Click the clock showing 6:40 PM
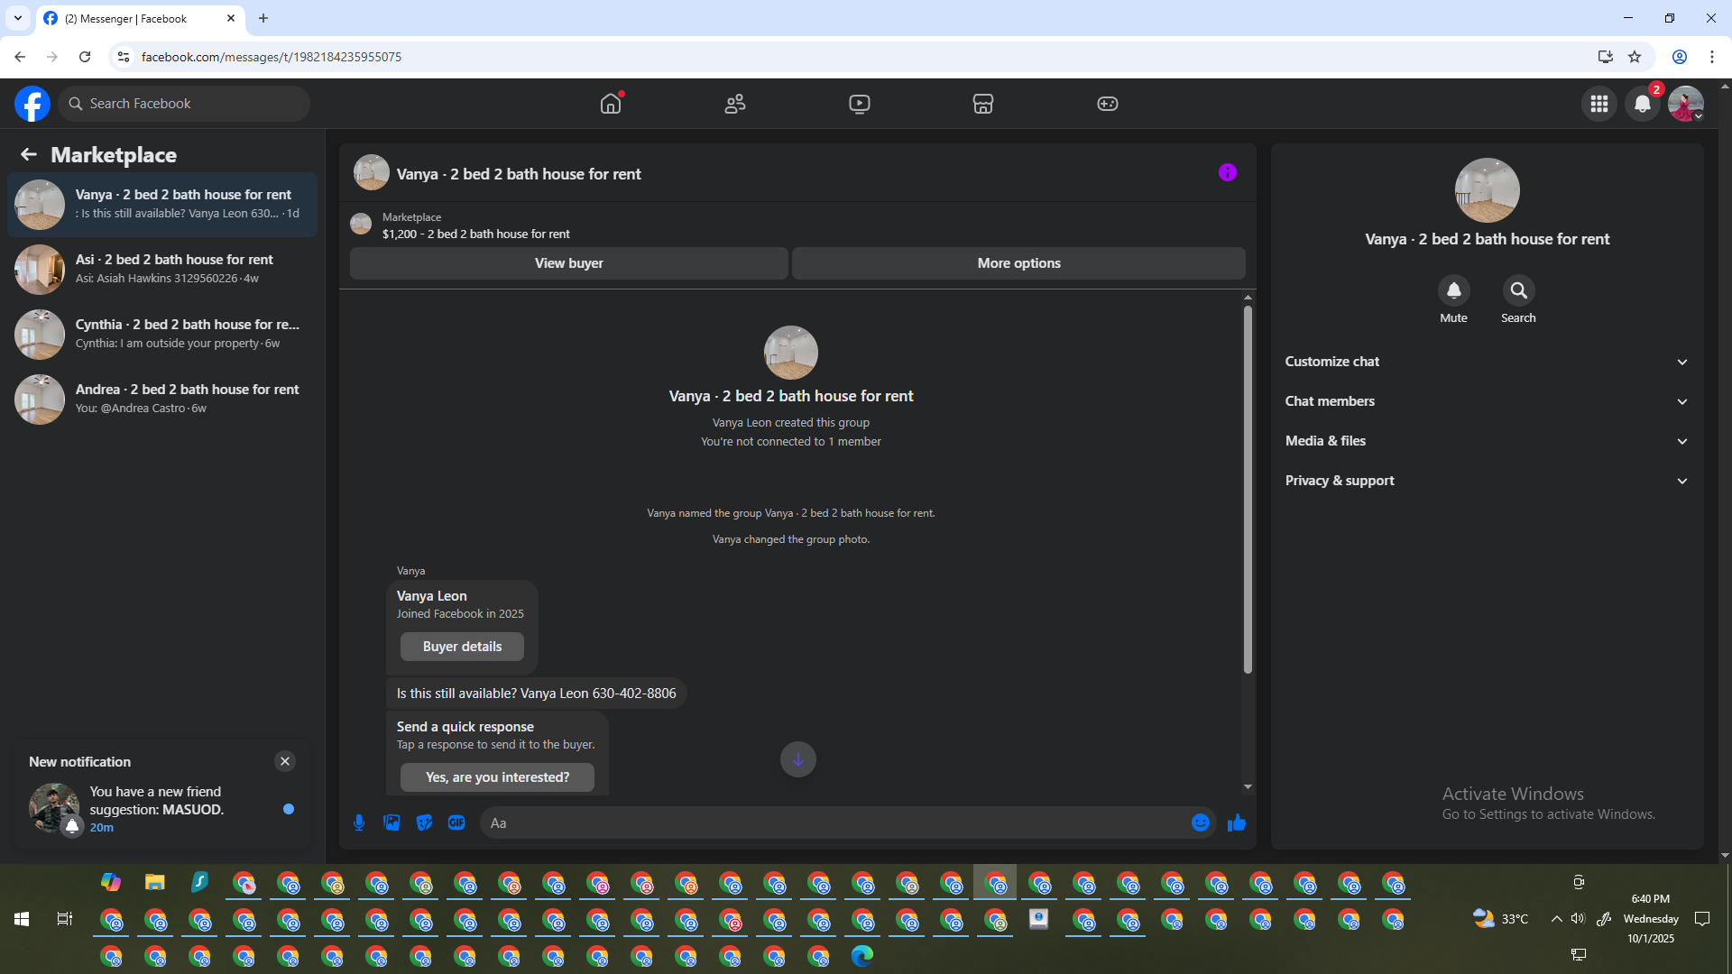 coord(1651,899)
